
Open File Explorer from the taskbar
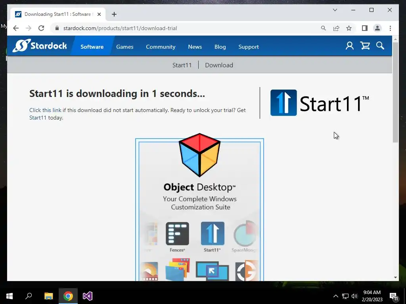click(x=48, y=296)
